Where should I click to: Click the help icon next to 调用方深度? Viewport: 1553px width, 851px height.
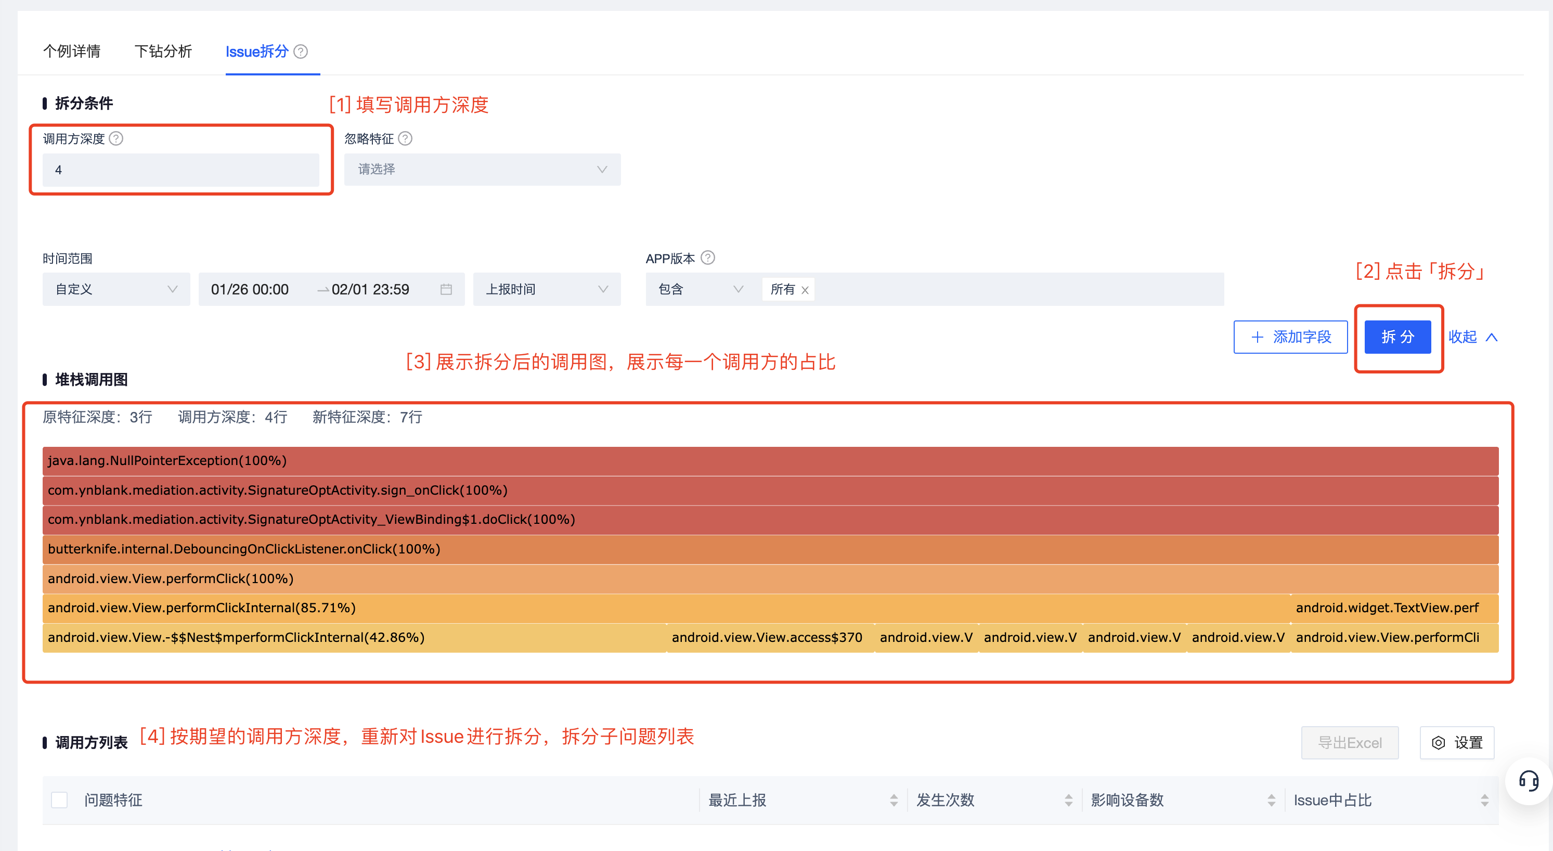[117, 139]
